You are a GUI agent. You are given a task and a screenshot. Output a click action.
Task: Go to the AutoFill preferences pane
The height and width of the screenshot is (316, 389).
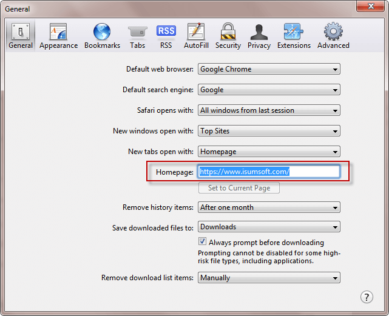(196, 35)
